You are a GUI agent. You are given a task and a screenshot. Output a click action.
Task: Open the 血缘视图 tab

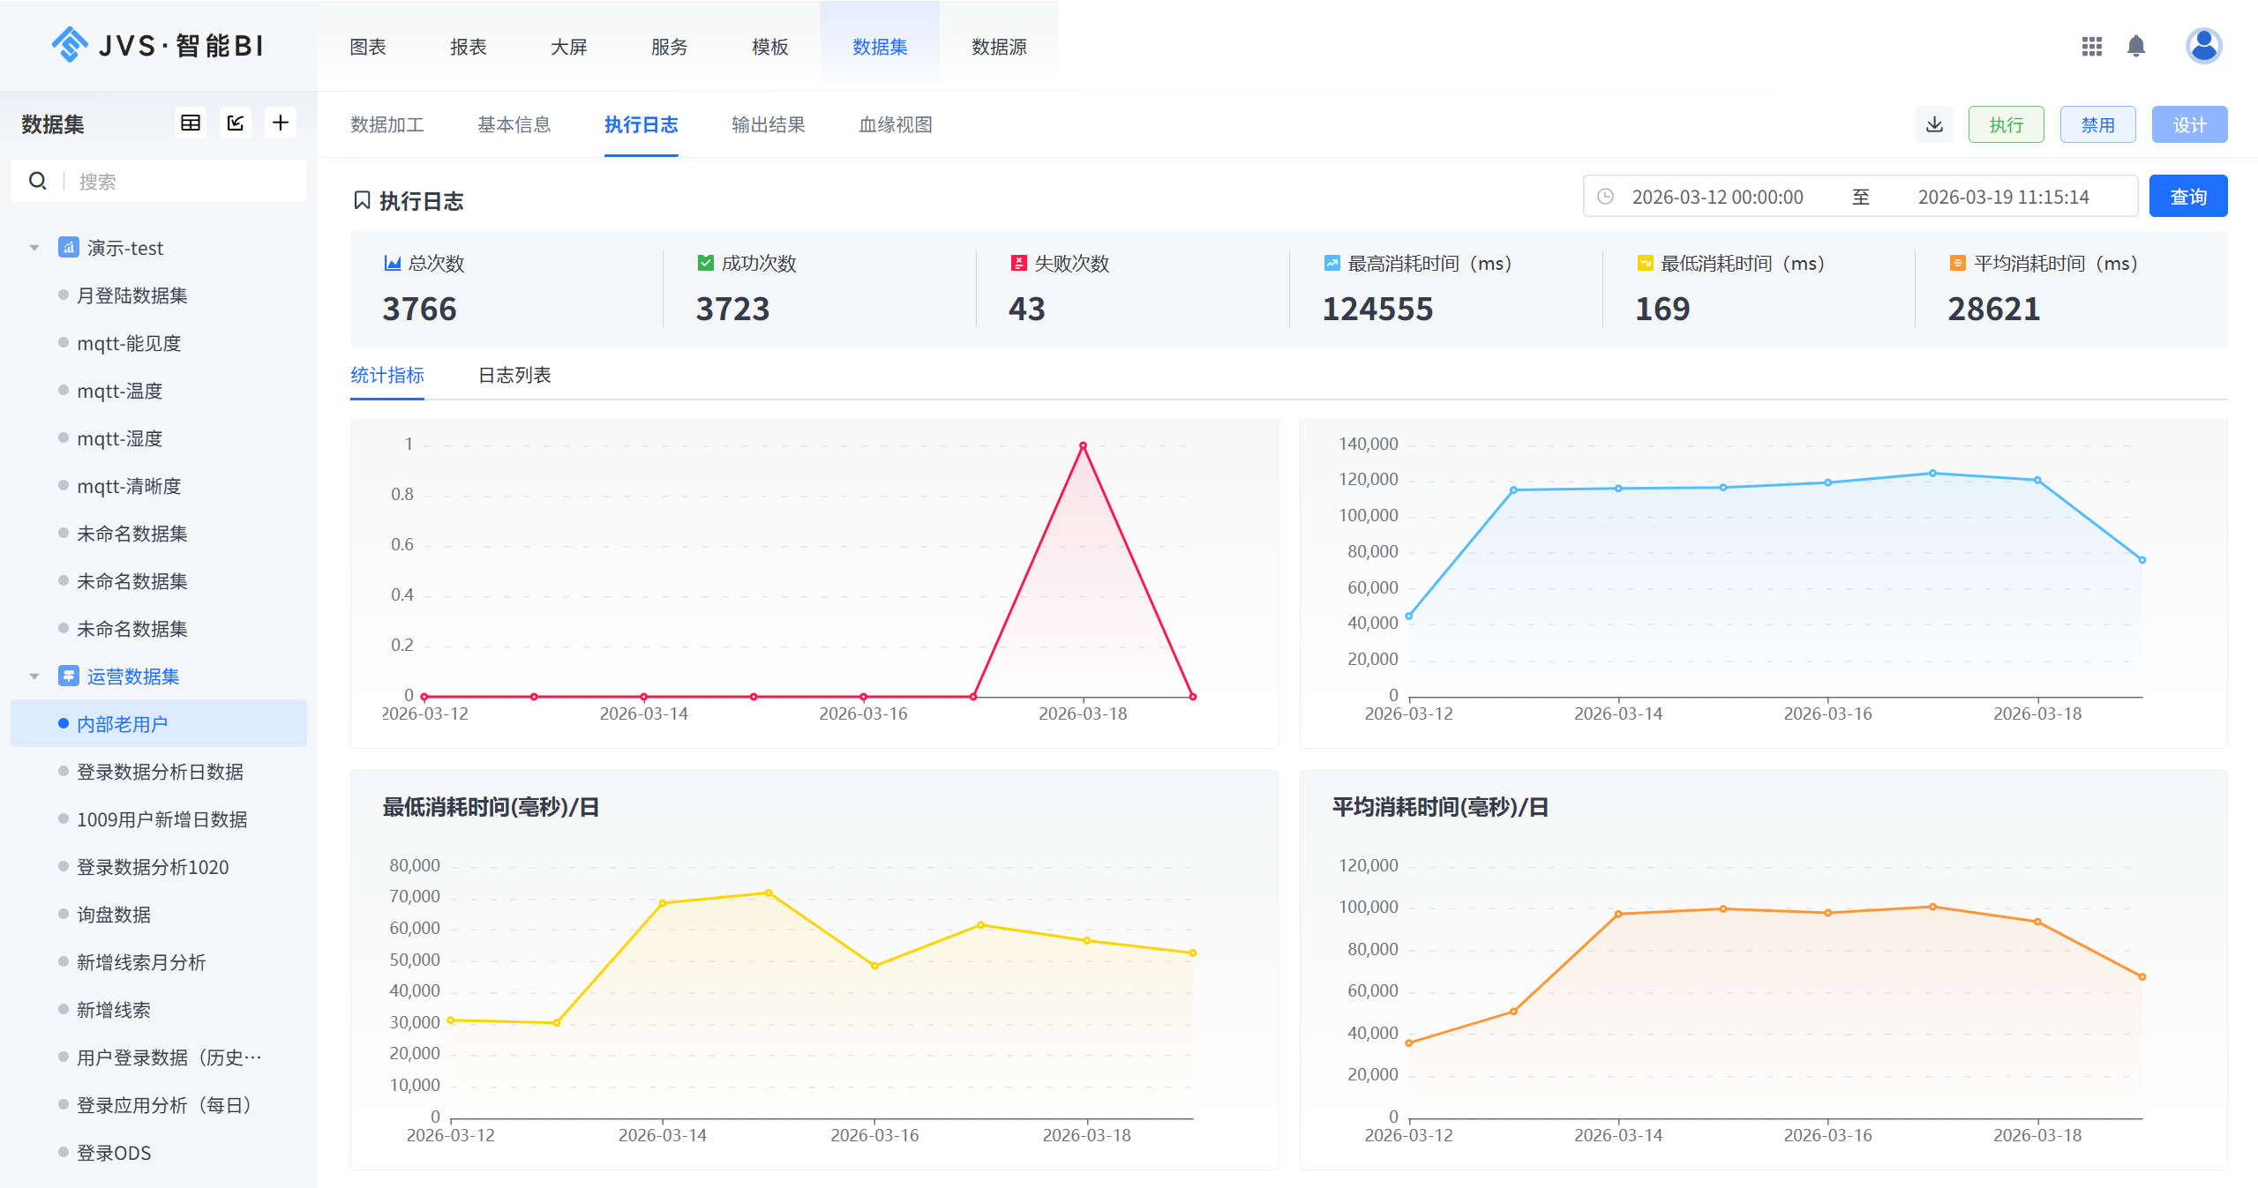[x=895, y=125]
